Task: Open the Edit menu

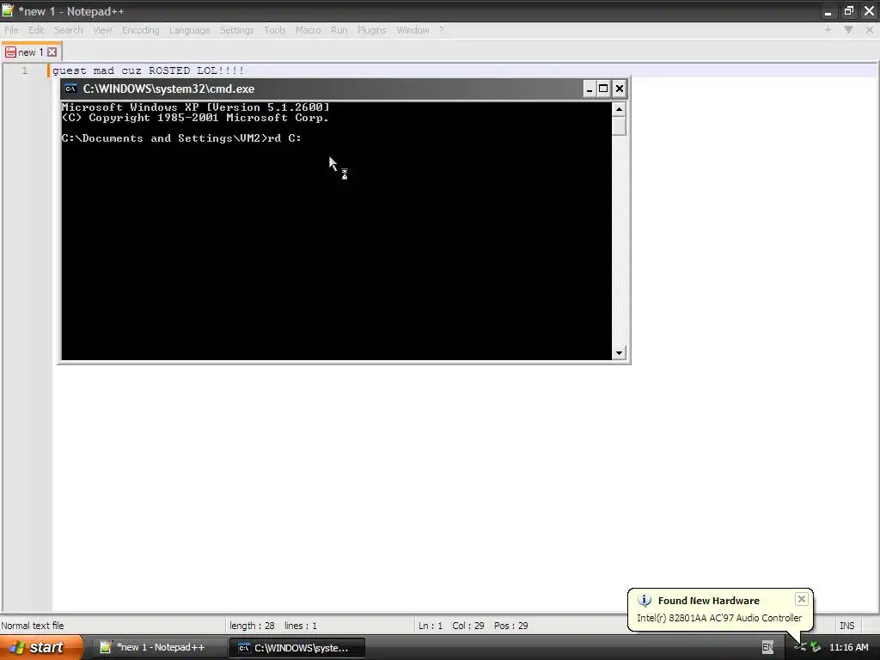Action: (36, 30)
